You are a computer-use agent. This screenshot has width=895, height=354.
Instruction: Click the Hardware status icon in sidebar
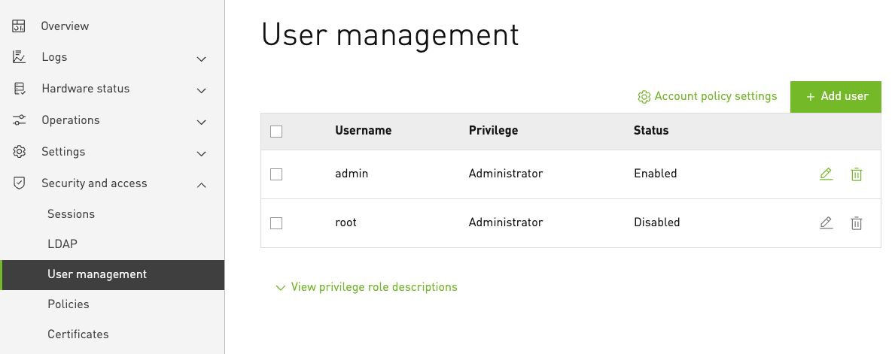pyautogui.click(x=20, y=89)
